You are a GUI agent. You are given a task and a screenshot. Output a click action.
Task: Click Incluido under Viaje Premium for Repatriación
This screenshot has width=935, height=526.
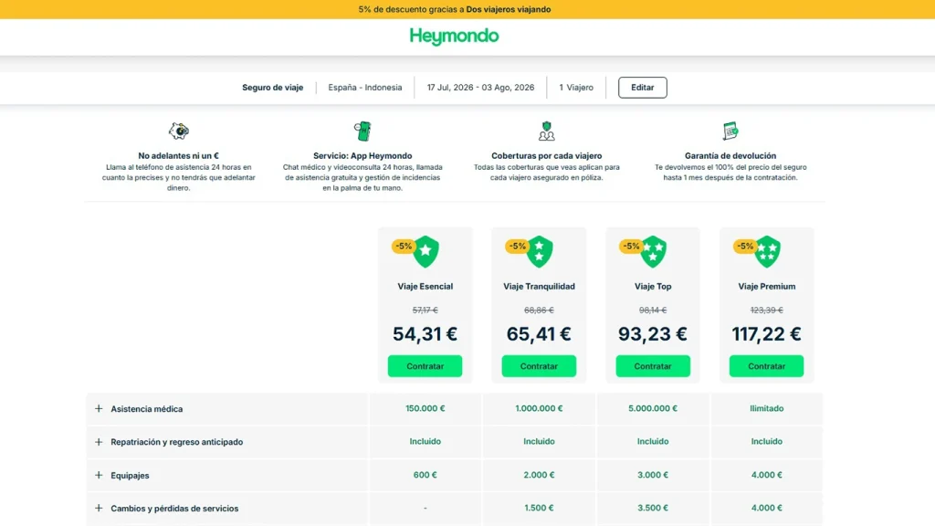click(x=767, y=442)
